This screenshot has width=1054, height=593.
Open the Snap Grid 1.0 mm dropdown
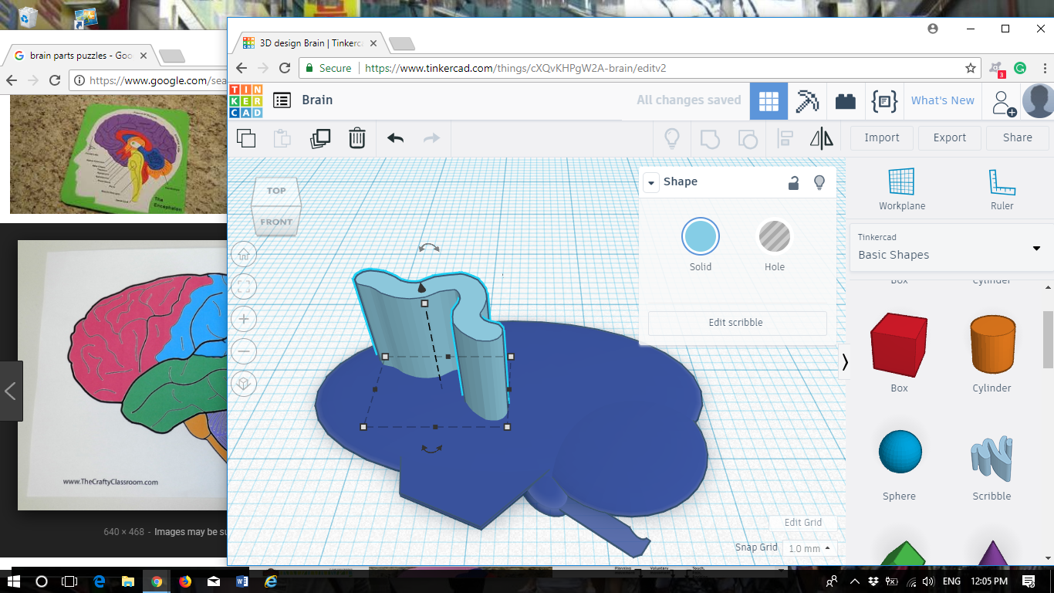pyautogui.click(x=809, y=548)
